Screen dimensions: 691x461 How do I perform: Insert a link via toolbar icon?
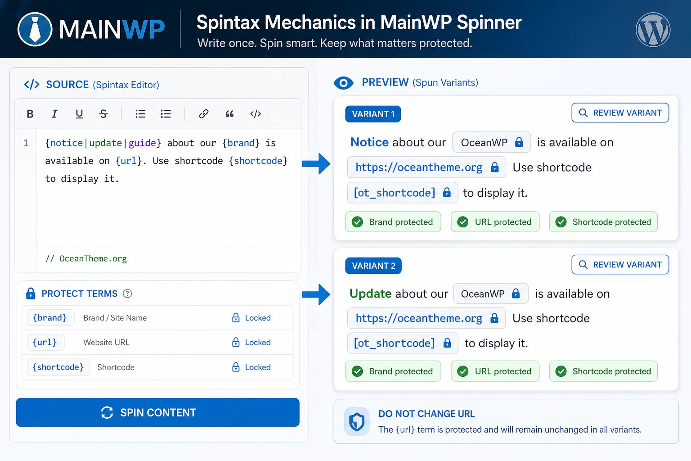point(204,114)
